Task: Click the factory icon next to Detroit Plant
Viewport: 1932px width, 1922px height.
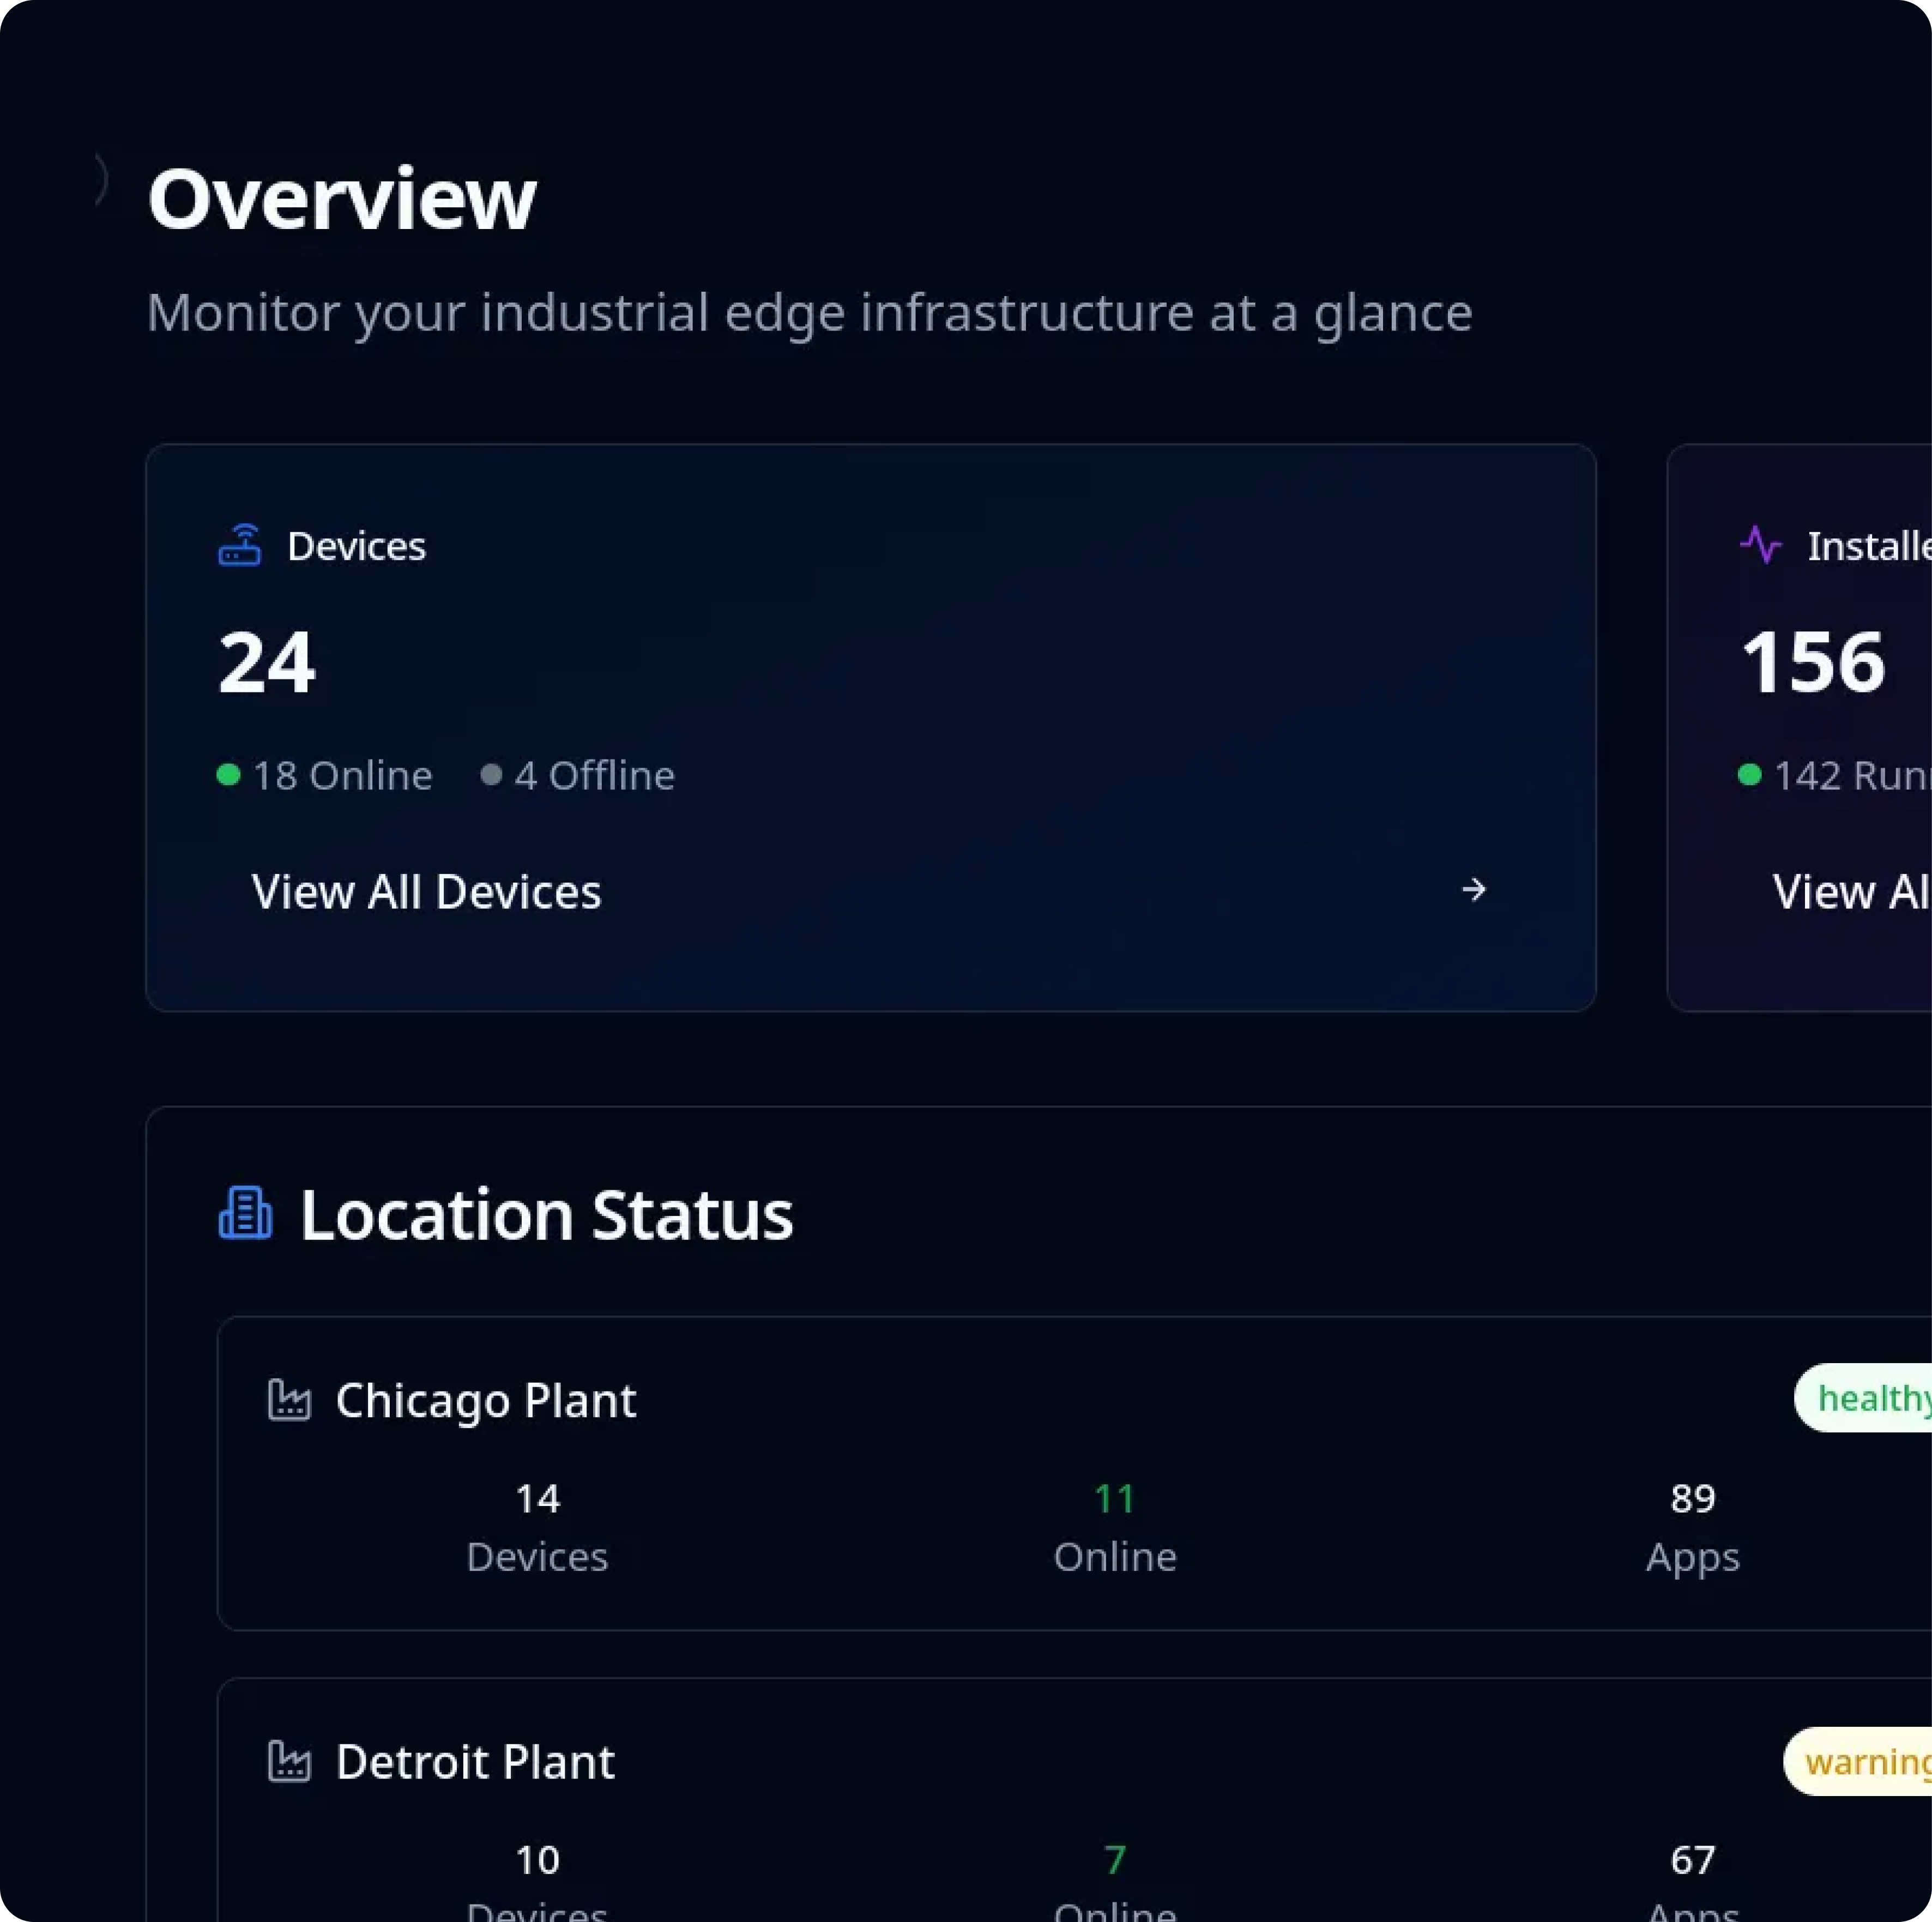Action: click(x=289, y=1761)
